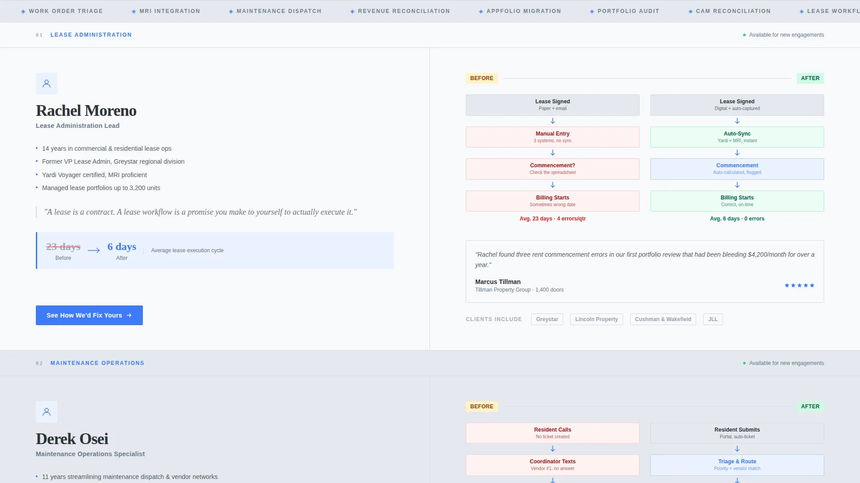Click Maintenance Operations section heading

point(97,363)
